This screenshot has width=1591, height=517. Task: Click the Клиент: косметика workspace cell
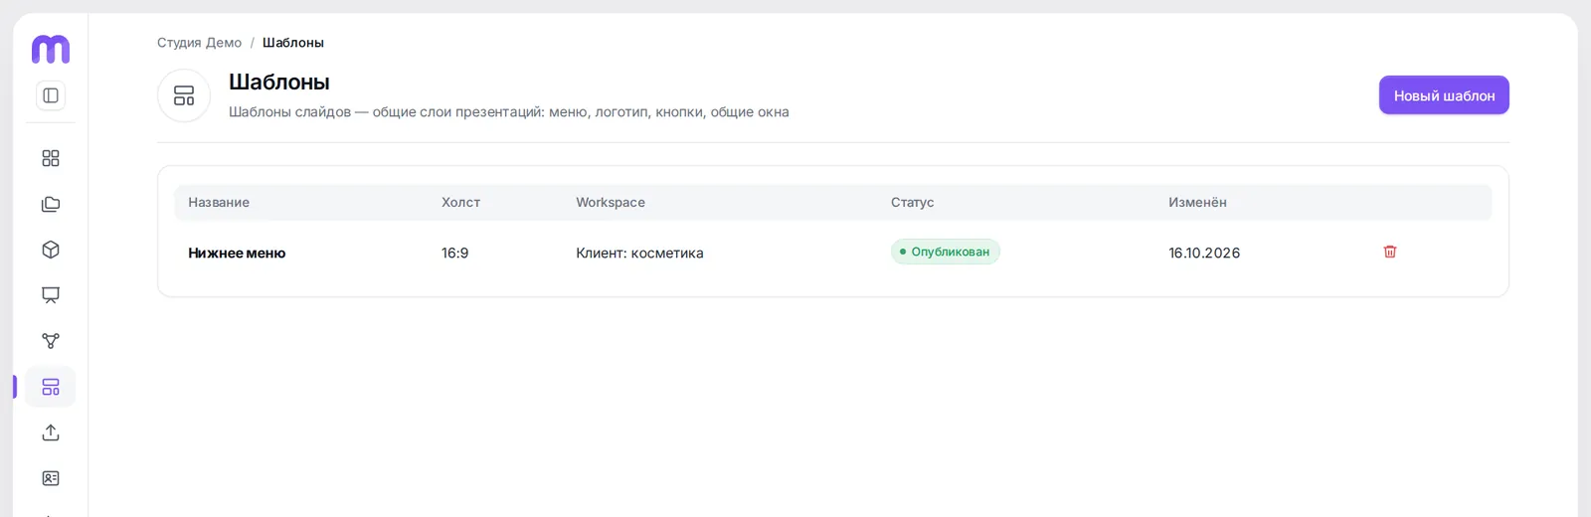click(x=639, y=253)
